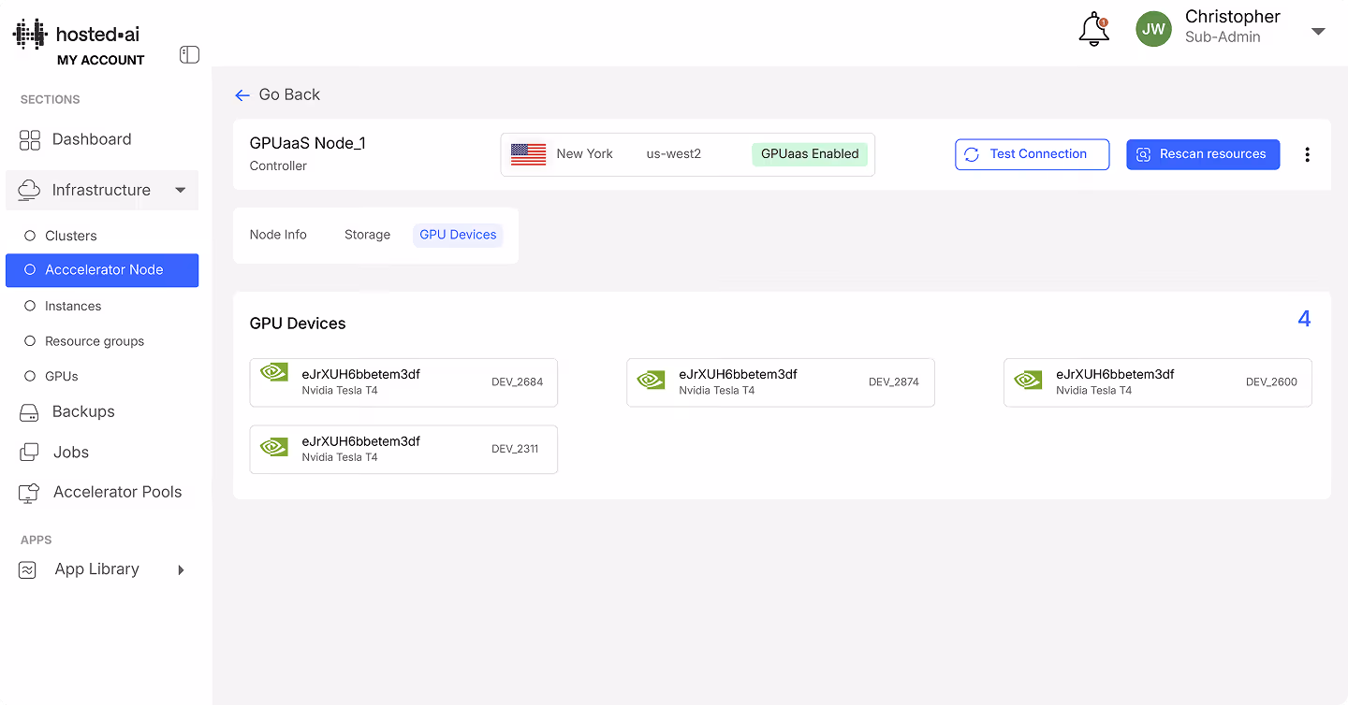Click the DEV_2600 device ID text

point(1271,382)
